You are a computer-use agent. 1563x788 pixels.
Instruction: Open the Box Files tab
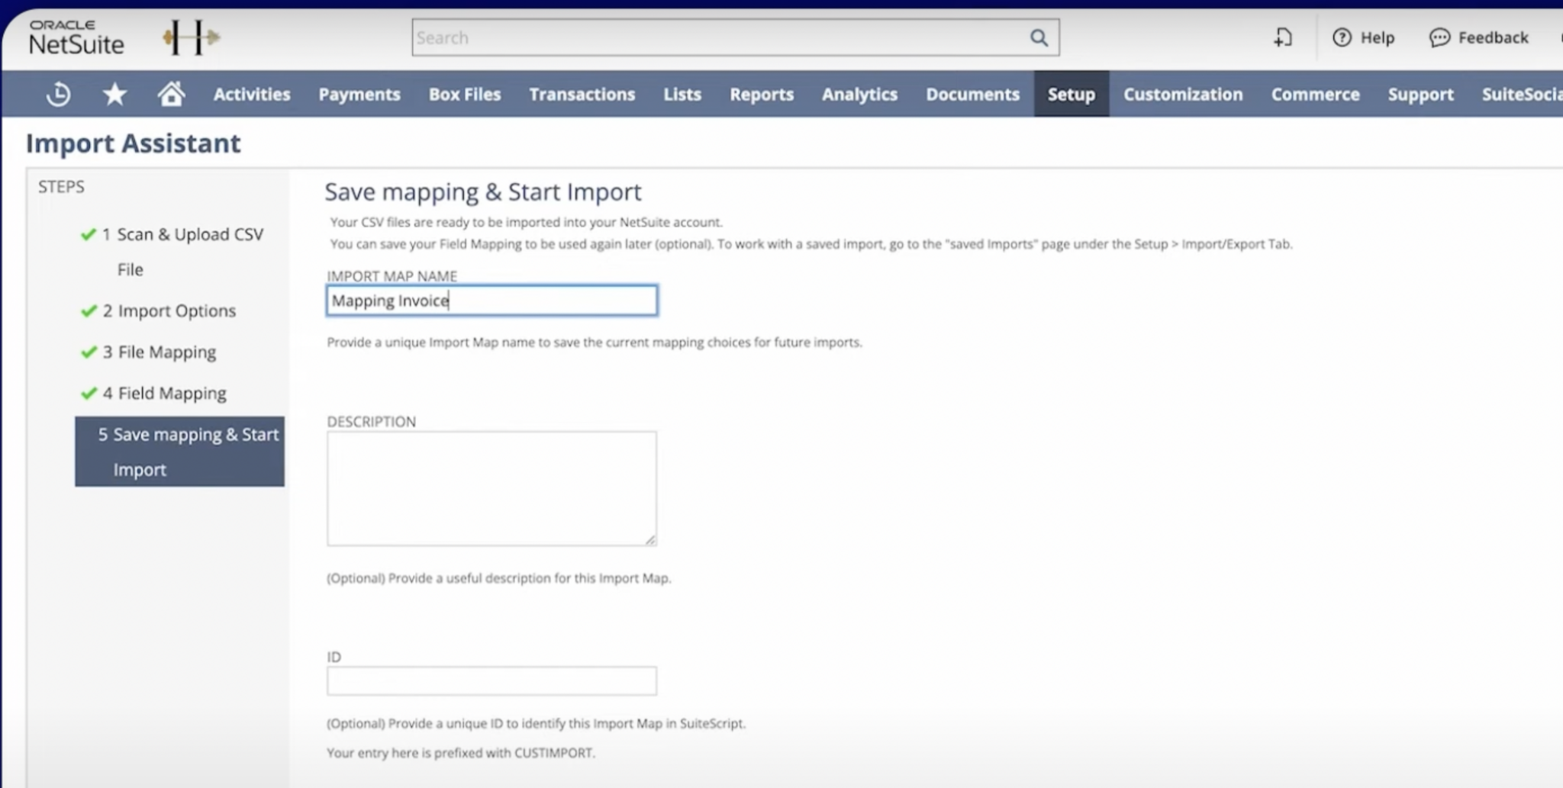point(464,94)
